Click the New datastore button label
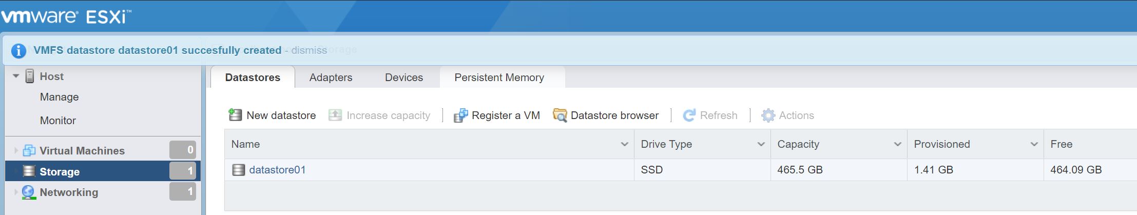 [x=281, y=115]
